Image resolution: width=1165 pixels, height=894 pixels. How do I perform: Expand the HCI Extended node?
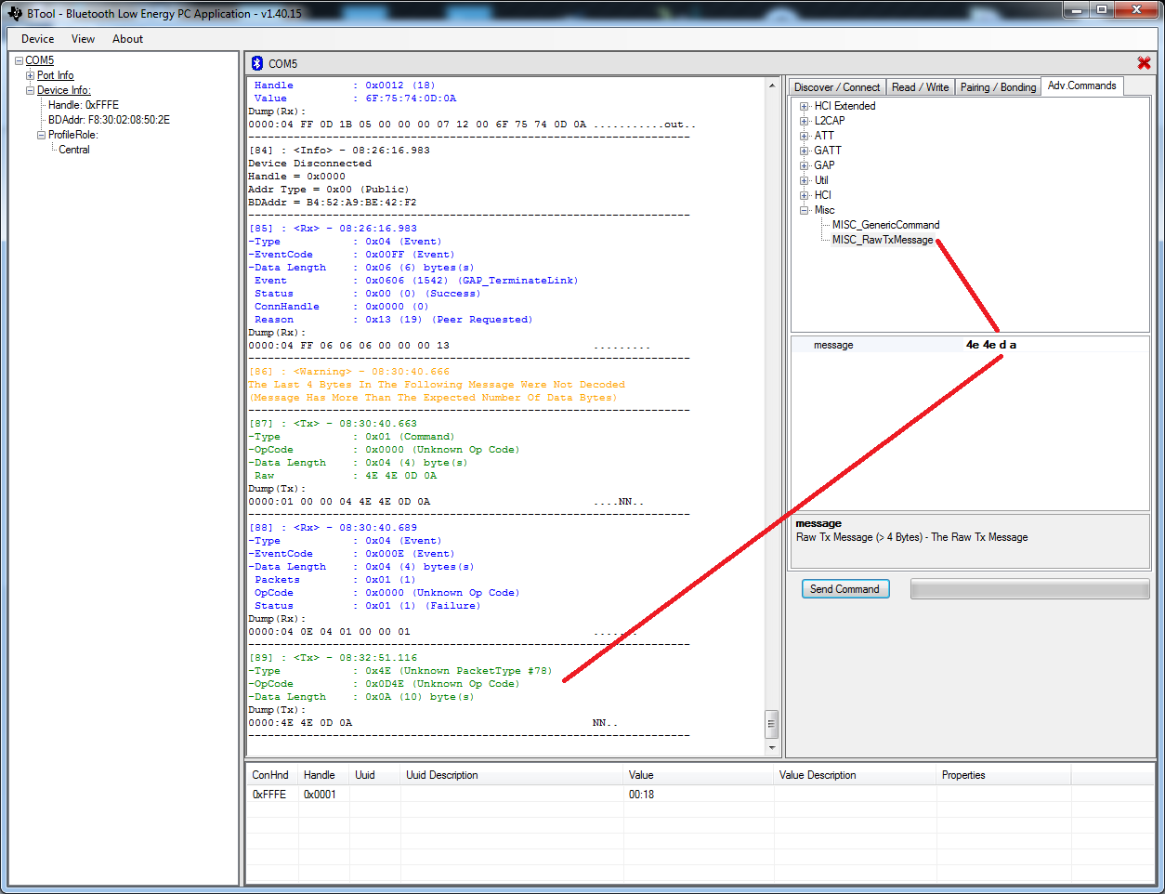click(x=805, y=106)
